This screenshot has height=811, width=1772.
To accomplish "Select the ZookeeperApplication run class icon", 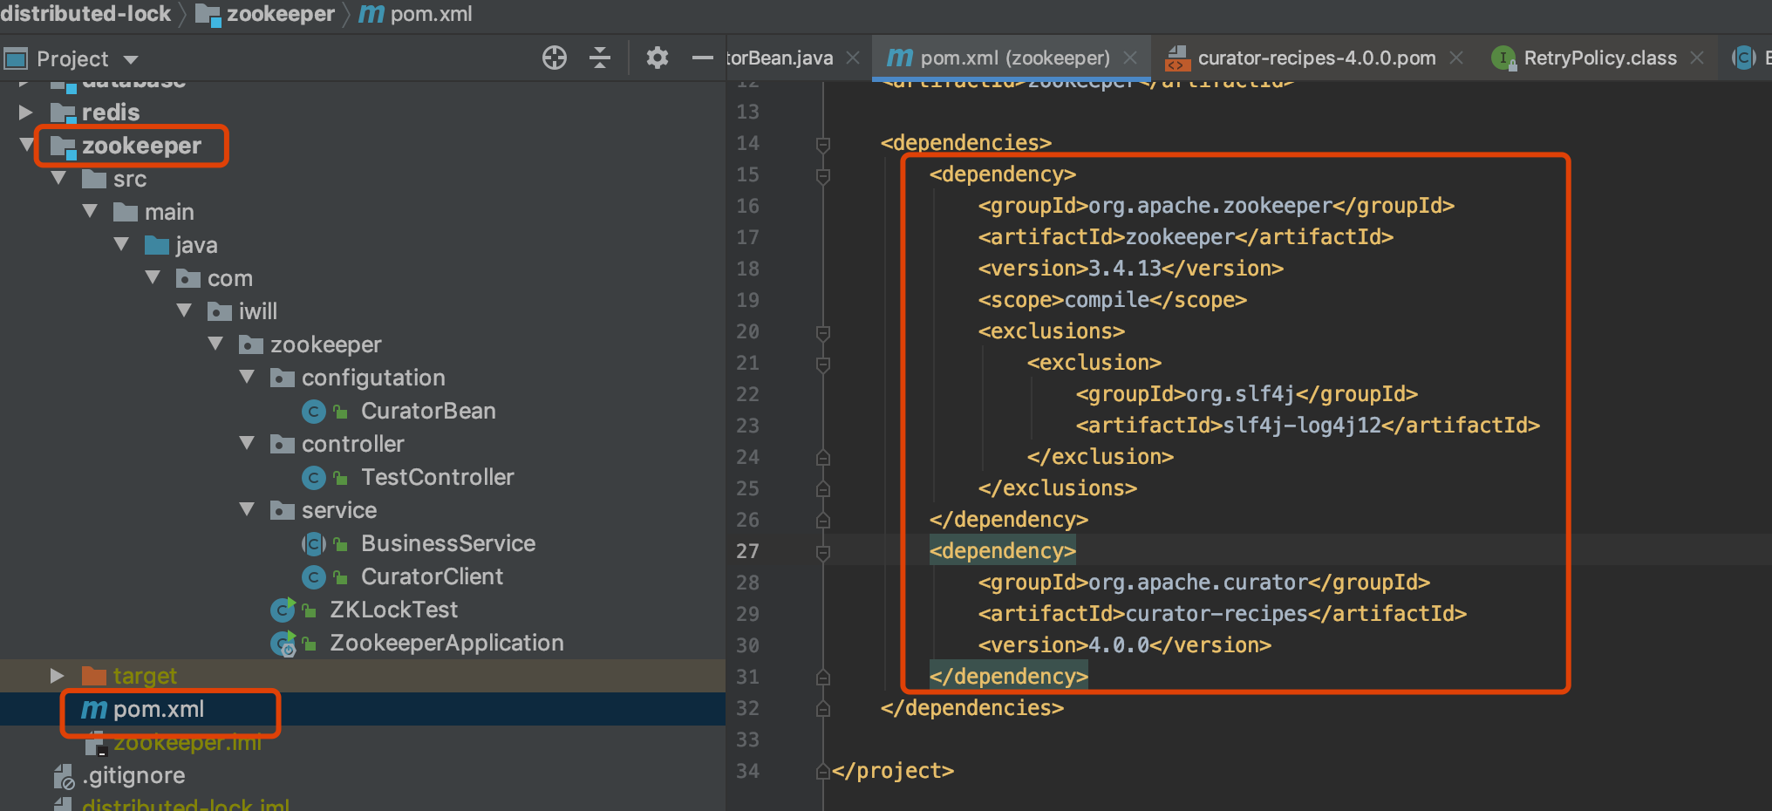I will [x=283, y=644].
